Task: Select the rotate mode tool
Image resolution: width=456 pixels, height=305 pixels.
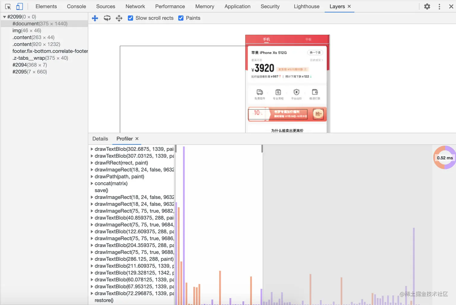Action: [x=107, y=18]
